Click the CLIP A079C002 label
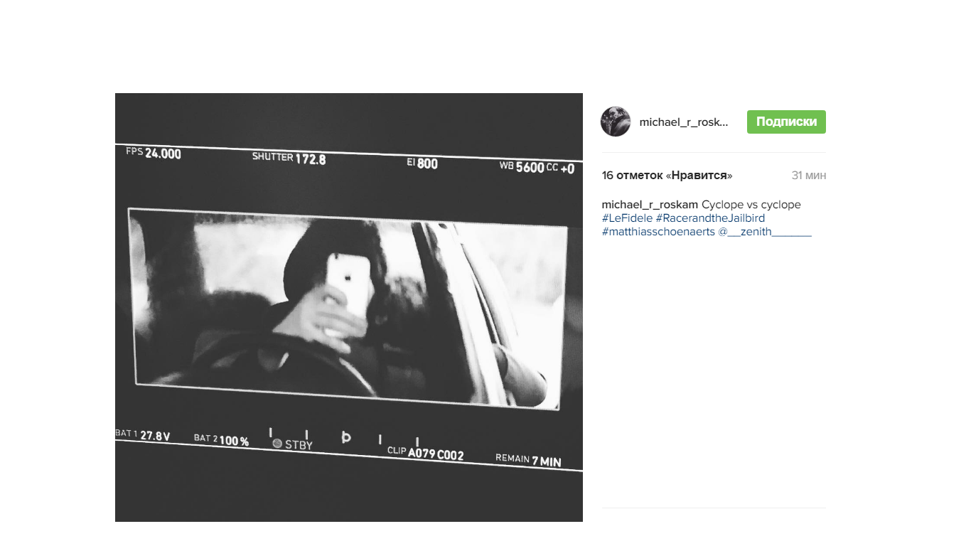This screenshot has height=546, width=971. pos(425,453)
